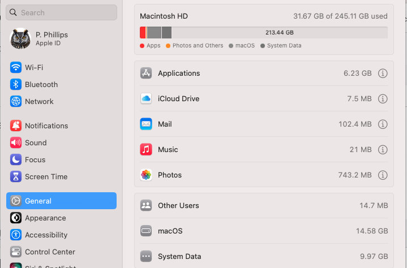Open the Accessibility label

(46, 235)
